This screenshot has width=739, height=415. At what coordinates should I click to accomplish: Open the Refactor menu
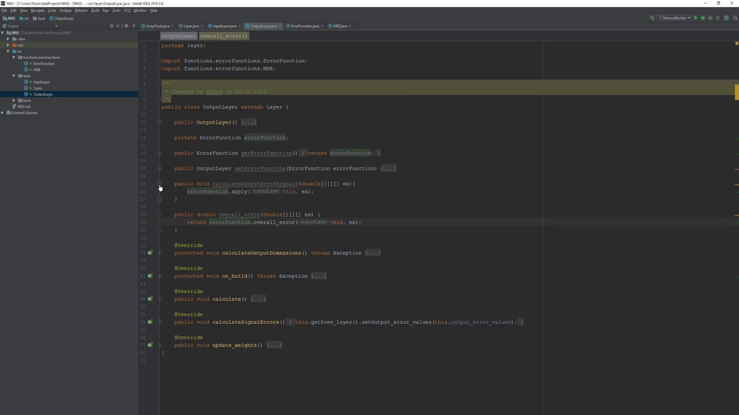pos(81,10)
